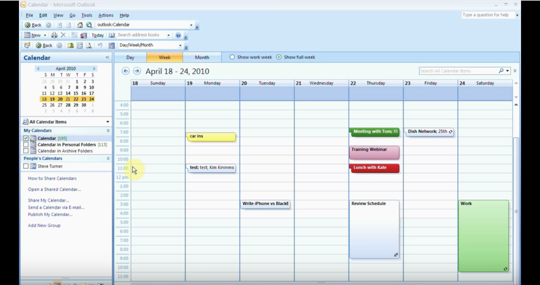The height and width of the screenshot is (285, 540).
Task: Click the Print printer icon
Action: pos(54,35)
